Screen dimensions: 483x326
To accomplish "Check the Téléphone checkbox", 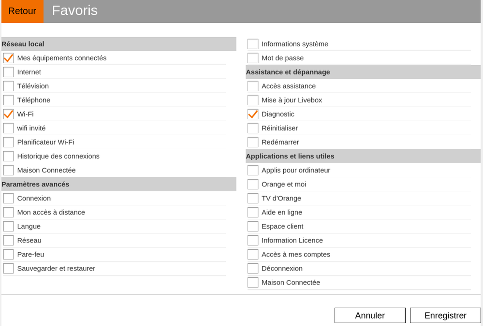I will click(x=8, y=99).
